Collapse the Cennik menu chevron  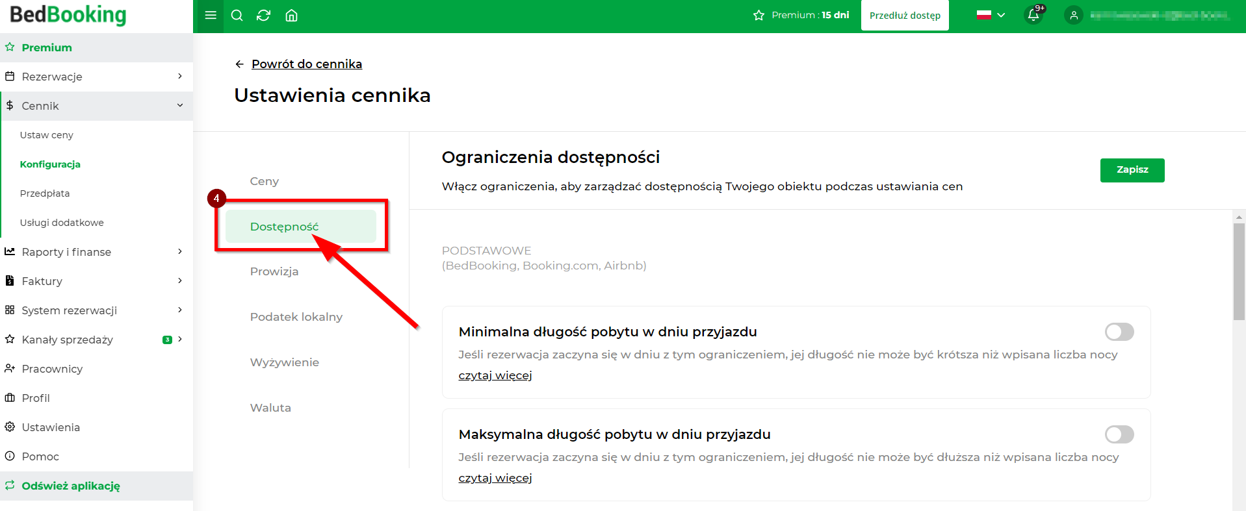[180, 105]
